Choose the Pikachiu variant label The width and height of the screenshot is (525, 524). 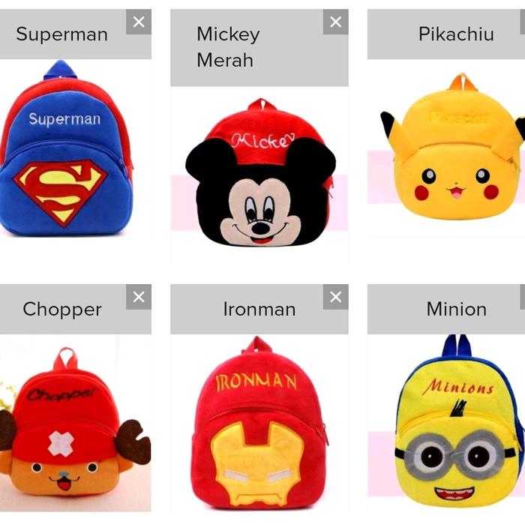pyautogui.click(x=456, y=34)
